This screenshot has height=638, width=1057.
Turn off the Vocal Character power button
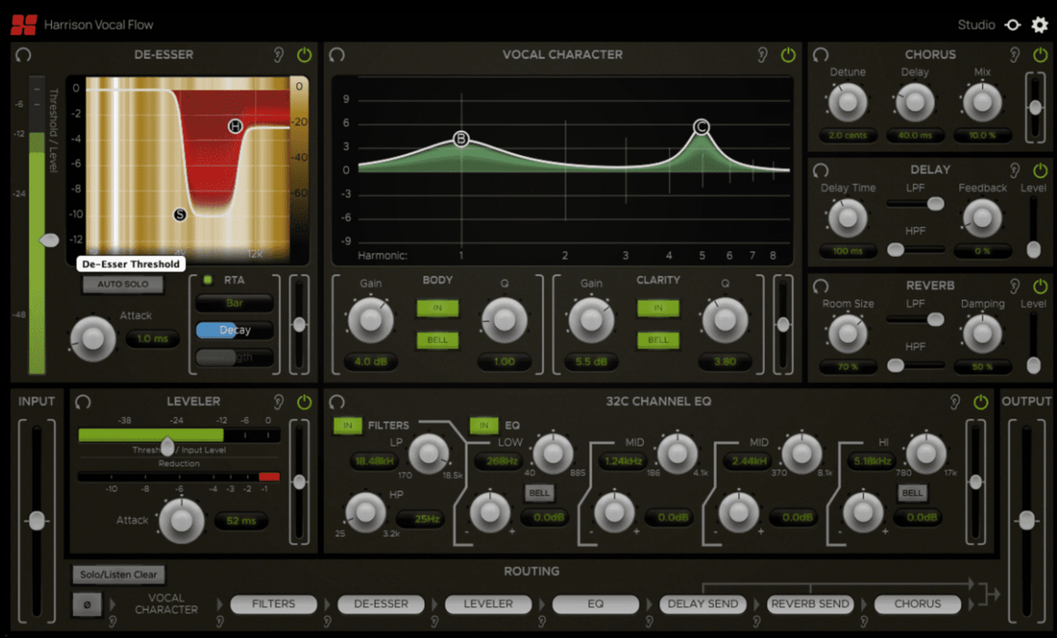(788, 55)
